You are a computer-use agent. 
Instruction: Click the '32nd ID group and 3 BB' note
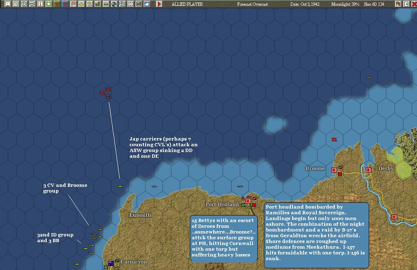(x=55, y=238)
